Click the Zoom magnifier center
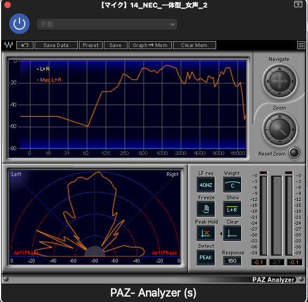The height and width of the screenshot is (302, 308). coord(280,130)
